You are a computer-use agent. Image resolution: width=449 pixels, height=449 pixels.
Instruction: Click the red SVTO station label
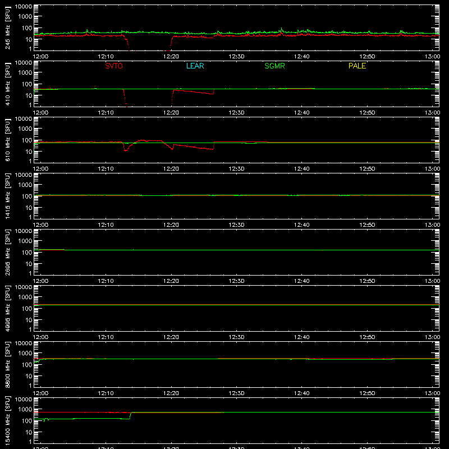(x=114, y=66)
